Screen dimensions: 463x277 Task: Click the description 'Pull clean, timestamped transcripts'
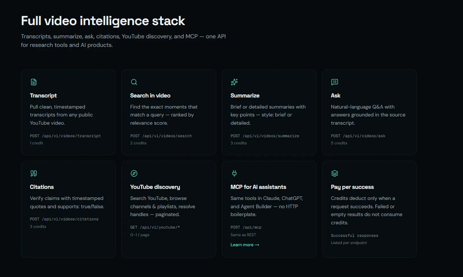(61, 115)
